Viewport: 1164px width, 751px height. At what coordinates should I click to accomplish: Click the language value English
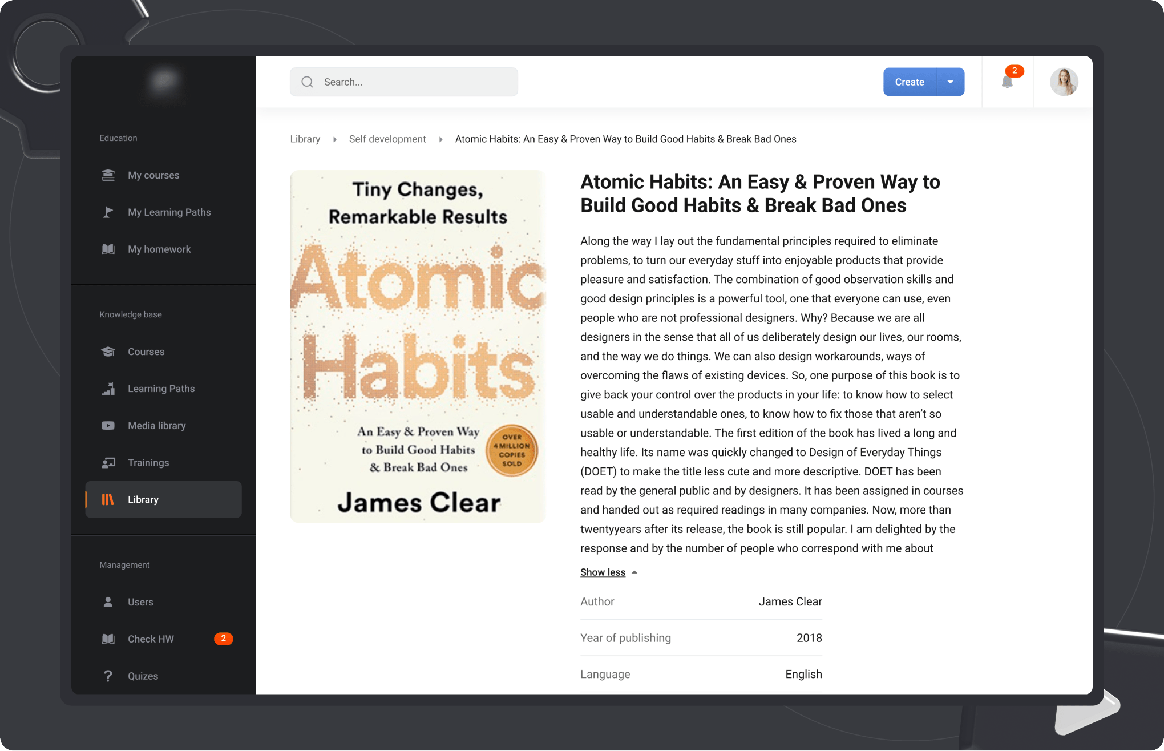click(803, 675)
